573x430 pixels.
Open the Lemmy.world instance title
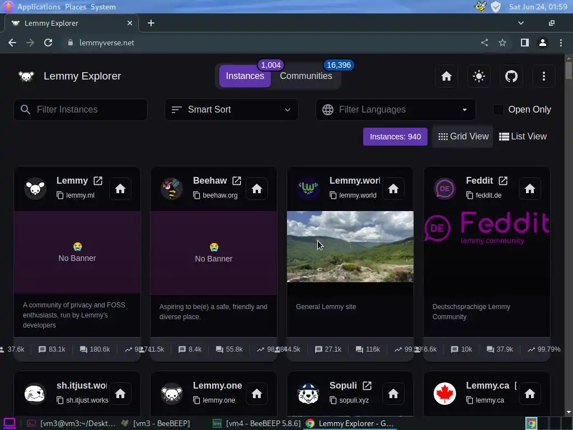[354, 181]
